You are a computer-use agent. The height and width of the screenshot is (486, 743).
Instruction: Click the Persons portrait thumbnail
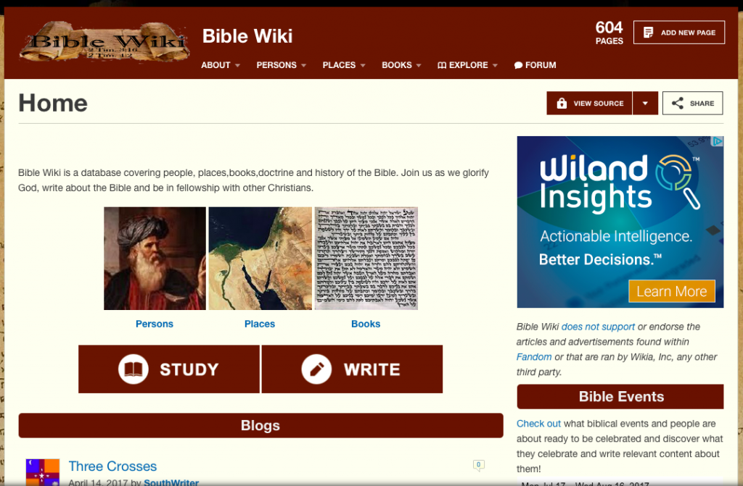pyautogui.click(x=155, y=259)
